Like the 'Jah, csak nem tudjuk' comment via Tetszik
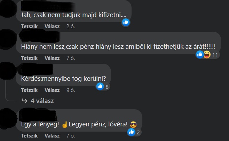The height and width of the screenshot is (141, 229). coord(29,26)
